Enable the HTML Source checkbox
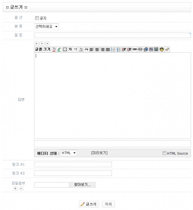This screenshot has height=210, width=193. [x=164, y=153]
